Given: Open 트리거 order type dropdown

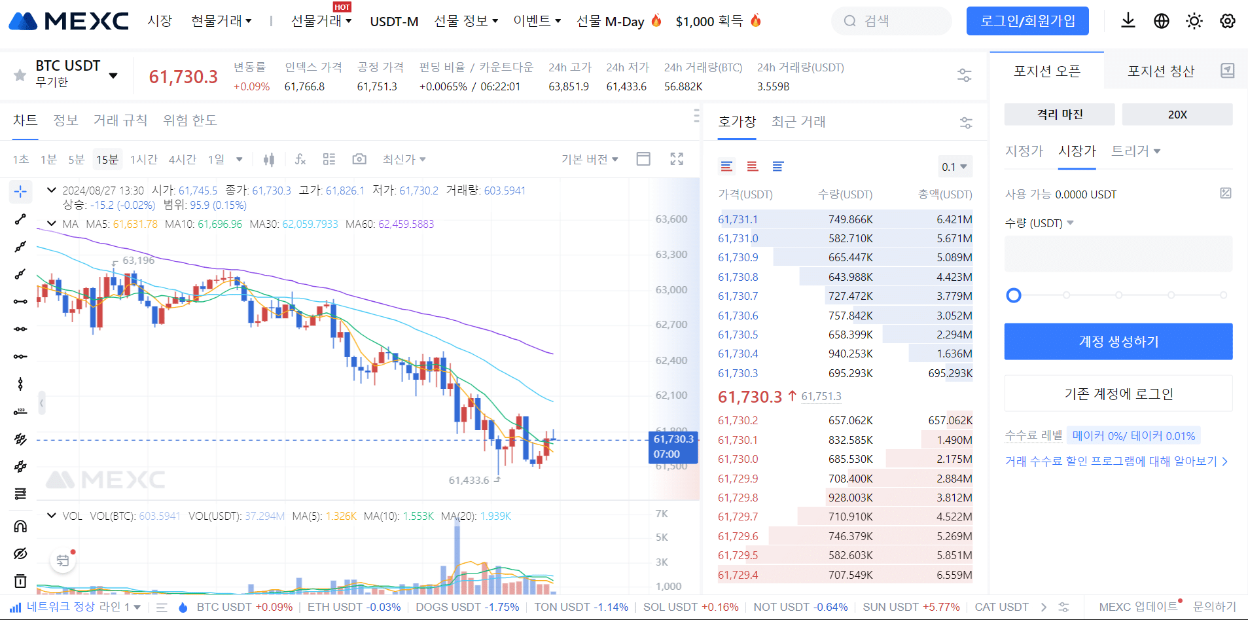Looking at the screenshot, I should pos(1135,151).
